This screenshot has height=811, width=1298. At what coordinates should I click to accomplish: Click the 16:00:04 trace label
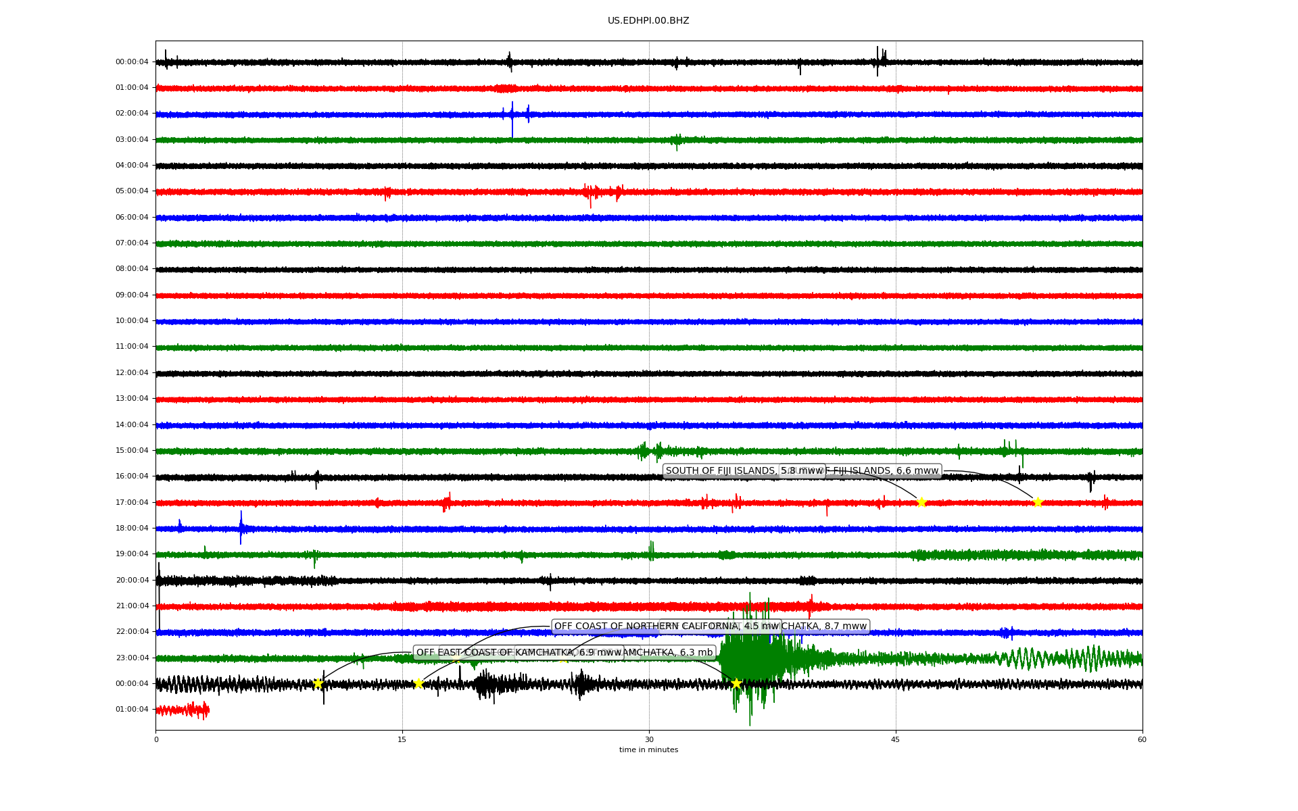pos(132,476)
